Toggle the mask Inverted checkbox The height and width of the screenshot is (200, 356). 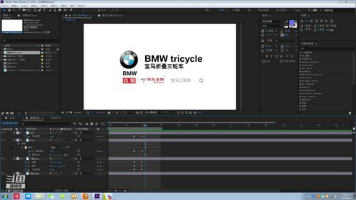64,148
